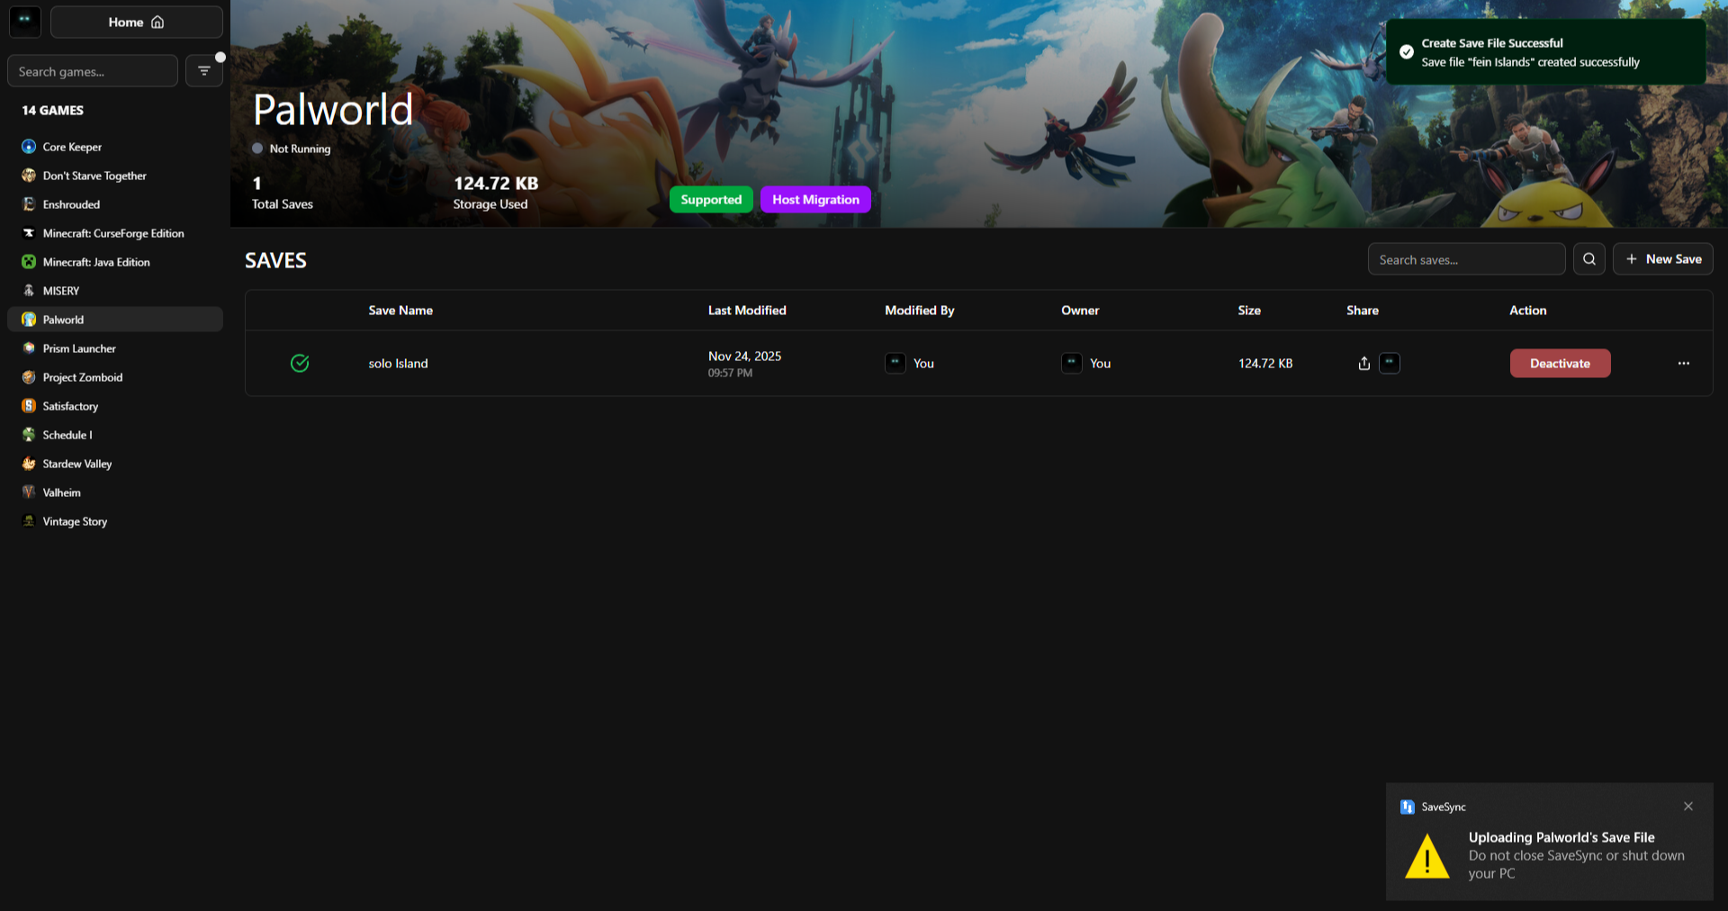Click the SaveSync icon in upload toast
The image size is (1728, 911).
pos(1408,807)
